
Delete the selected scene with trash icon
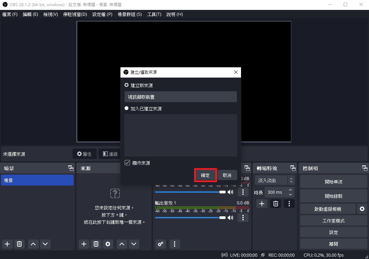[19, 244]
